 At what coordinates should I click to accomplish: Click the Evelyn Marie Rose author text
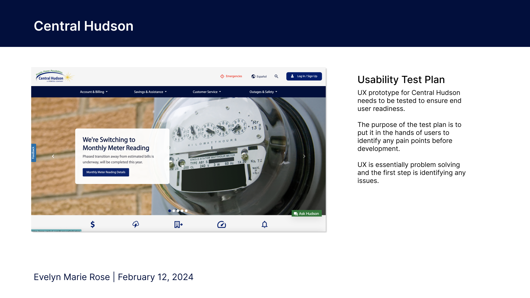(x=72, y=277)
